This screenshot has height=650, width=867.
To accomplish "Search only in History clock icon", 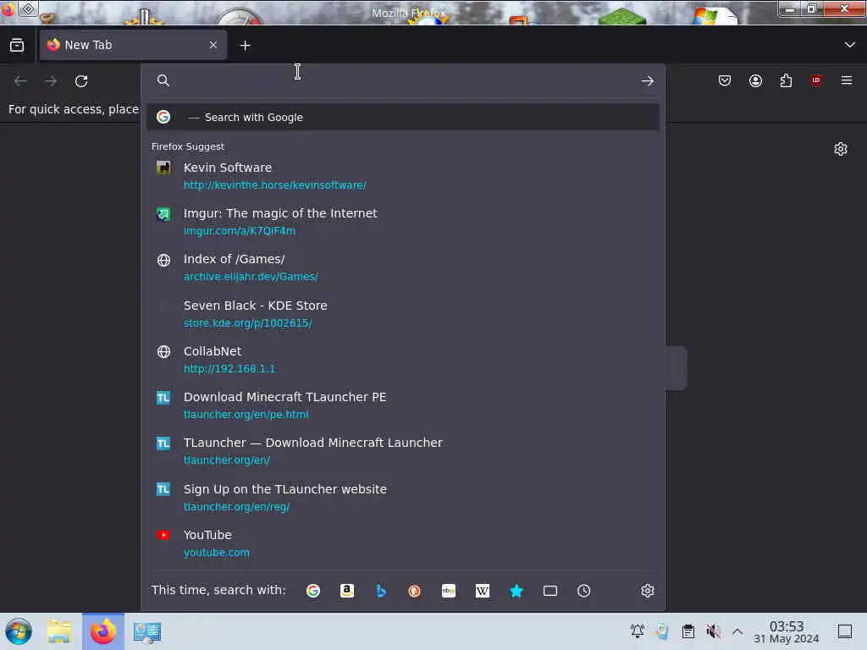I will (583, 590).
